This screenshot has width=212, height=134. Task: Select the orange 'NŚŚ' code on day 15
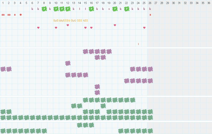click(85, 21)
